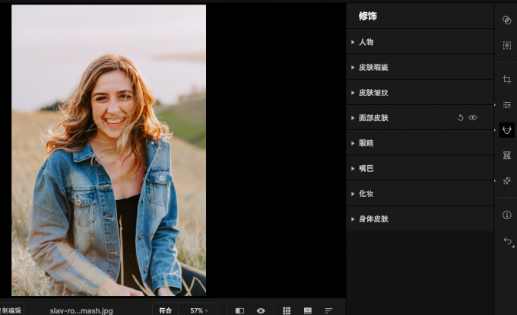Screen dimensions: 517x315
Task: Toggle preview eye icon in bottom toolbar
Action: pos(261,310)
